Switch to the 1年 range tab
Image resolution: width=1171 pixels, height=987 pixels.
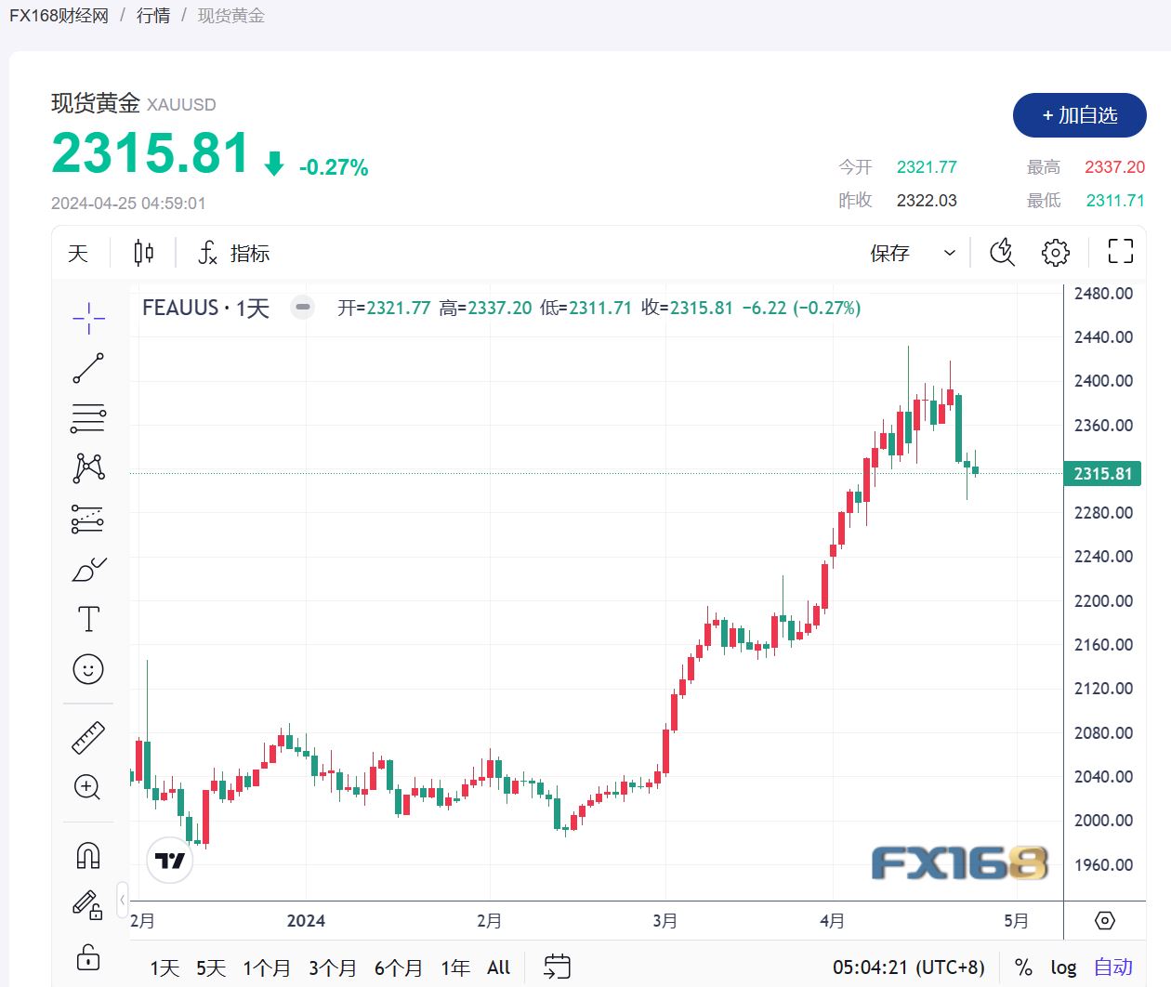[454, 967]
